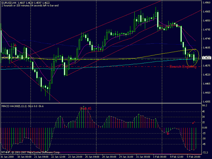Select the 1.4850 price axis label
Image resolution: width=212 pixels, height=159 pixels.
tap(207, 21)
